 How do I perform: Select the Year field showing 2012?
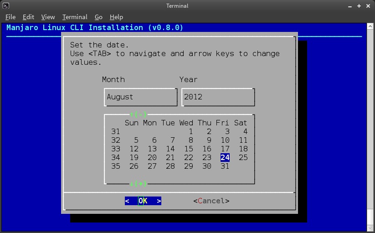218,97
